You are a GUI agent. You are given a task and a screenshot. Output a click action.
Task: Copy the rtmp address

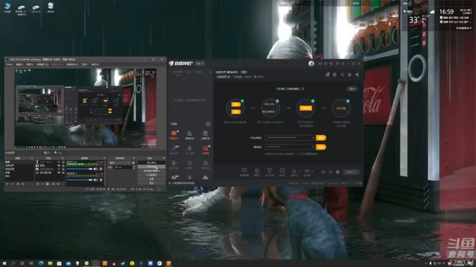click(321, 138)
